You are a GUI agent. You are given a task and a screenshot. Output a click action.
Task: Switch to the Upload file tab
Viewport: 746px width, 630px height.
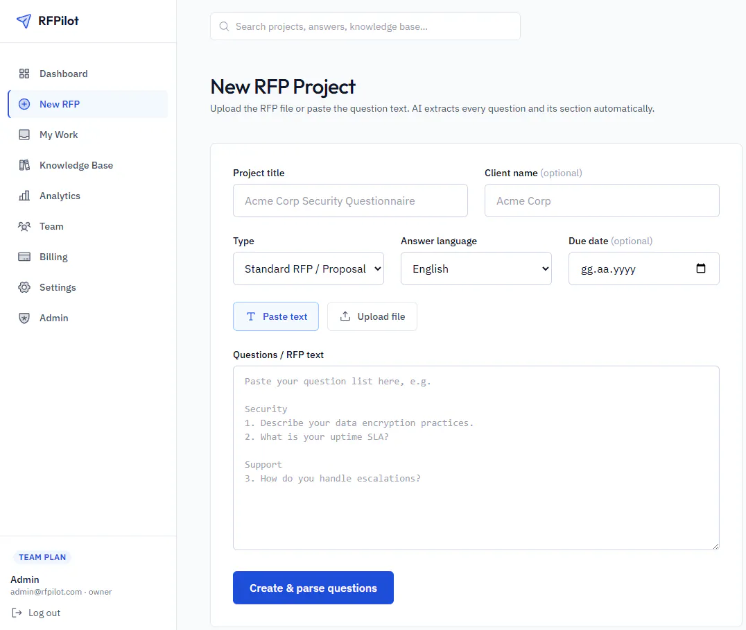click(x=372, y=316)
